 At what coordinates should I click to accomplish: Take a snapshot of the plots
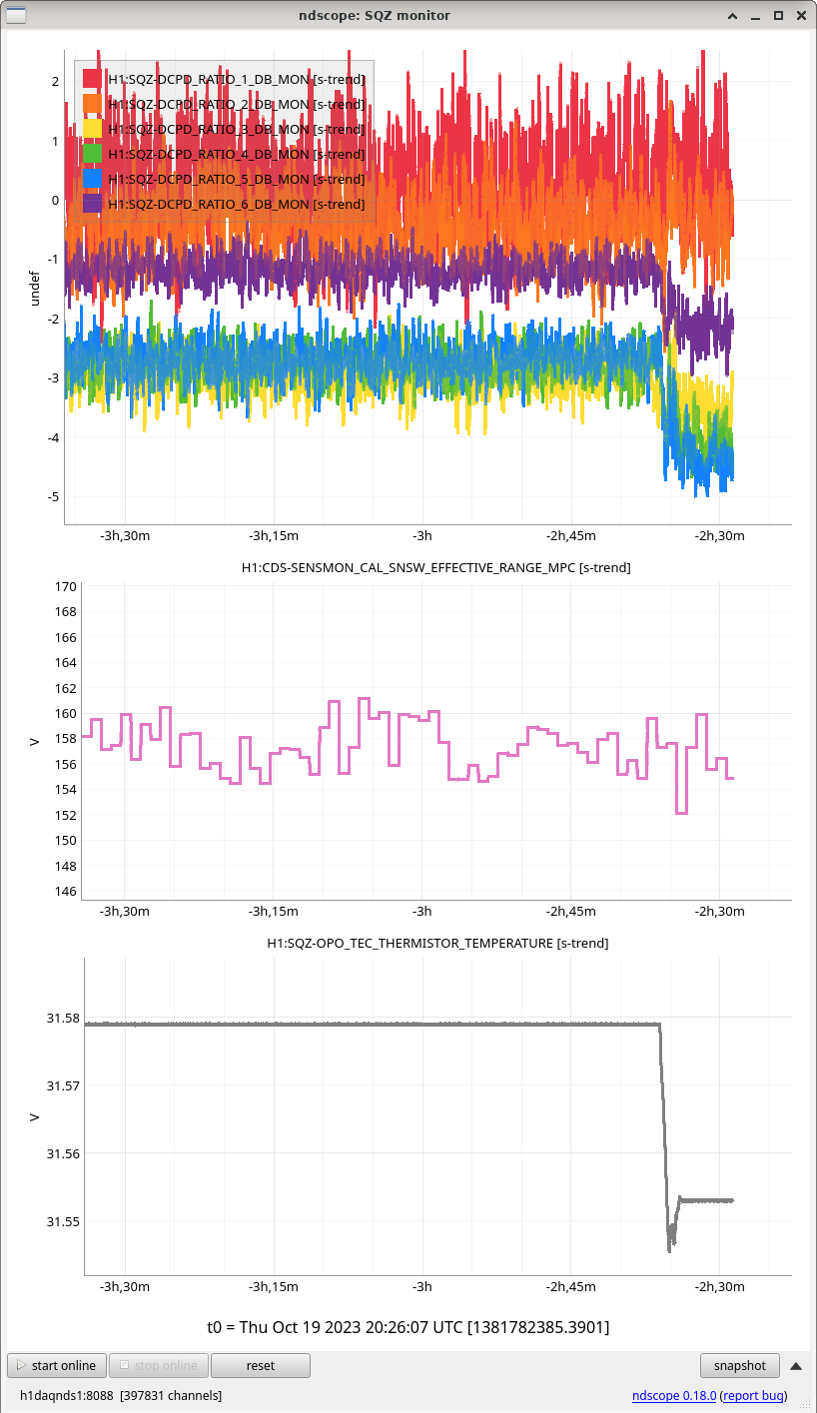pyautogui.click(x=740, y=1365)
